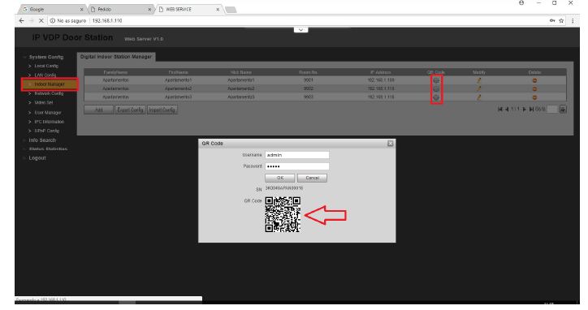588x310 pixels.
Task: Select Indoor Manager in sidebar
Action: point(50,84)
